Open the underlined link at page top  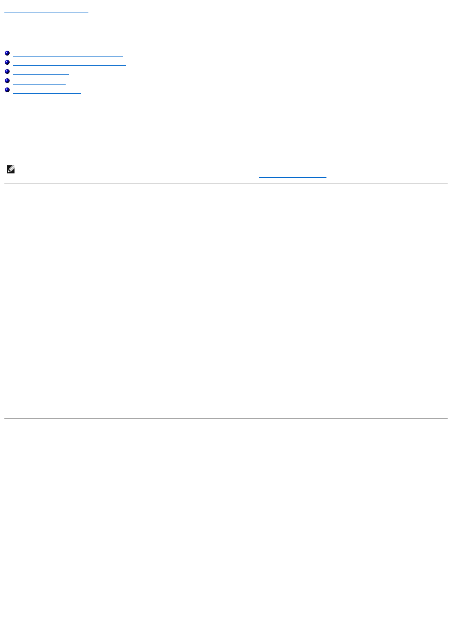46,10
